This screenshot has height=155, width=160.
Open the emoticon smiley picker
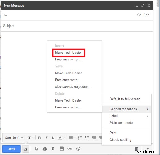point(78,148)
